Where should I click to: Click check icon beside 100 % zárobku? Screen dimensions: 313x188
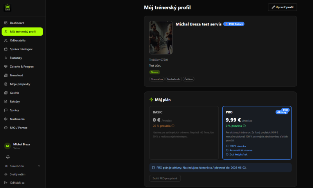coord(227,146)
